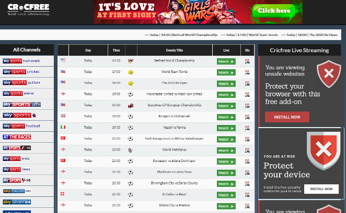Watch World Team Tennis stream
The width and height of the screenshot is (346, 213).
[226, 72]
